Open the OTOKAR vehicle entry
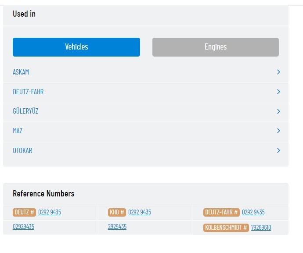Screen dimensions: 303x253 (22, 150)
